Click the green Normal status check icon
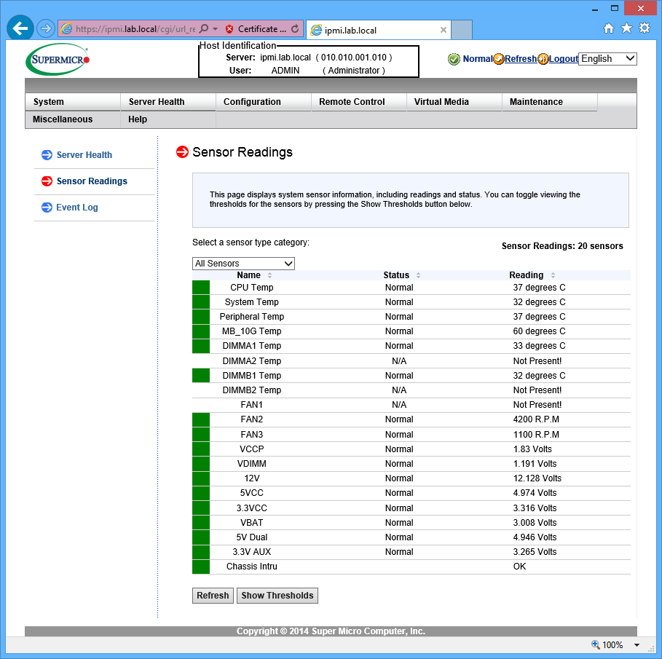Screen dimensions: 662x659 454,59
